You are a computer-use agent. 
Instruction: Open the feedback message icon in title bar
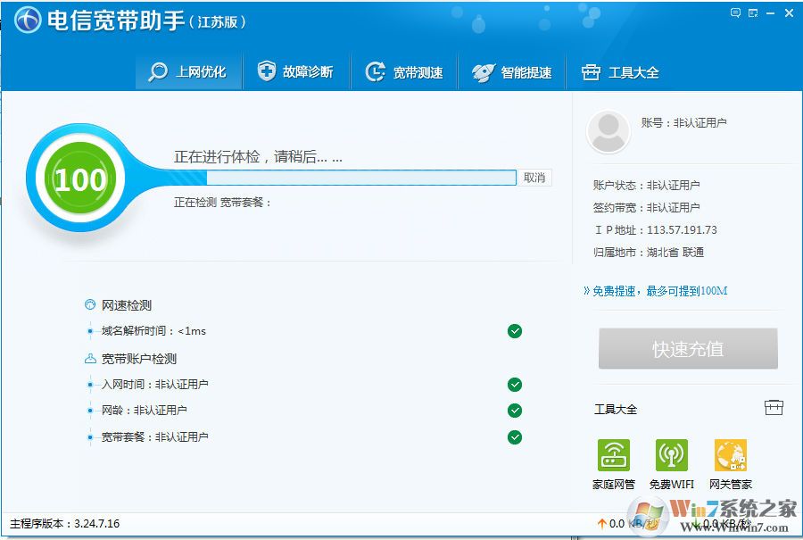[x=736, y=12]
